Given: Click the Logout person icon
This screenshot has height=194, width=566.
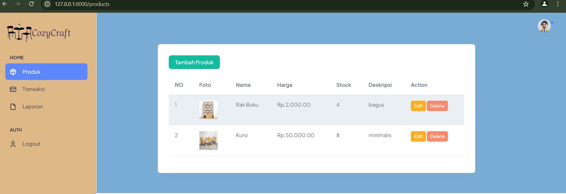Looking at the screenshot, I should [13, 144].
